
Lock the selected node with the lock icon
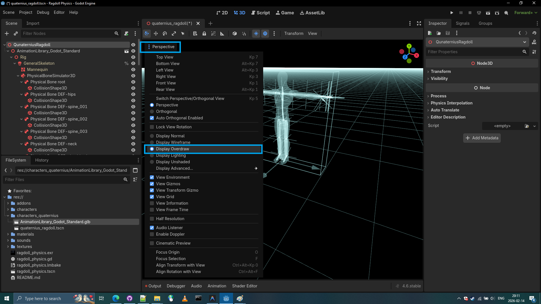pos(204,33)
